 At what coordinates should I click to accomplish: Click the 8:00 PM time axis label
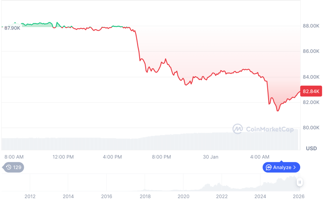[161, 157]
